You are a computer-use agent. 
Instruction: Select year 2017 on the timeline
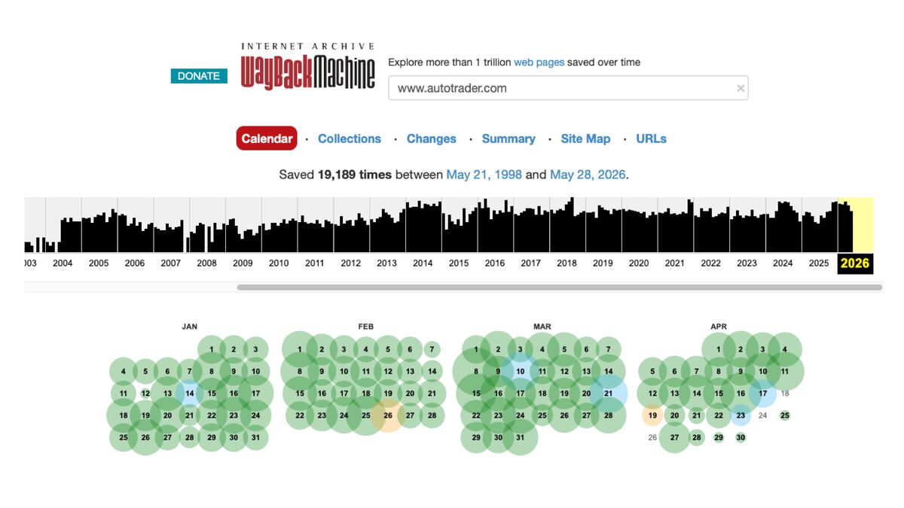(530, 263)
